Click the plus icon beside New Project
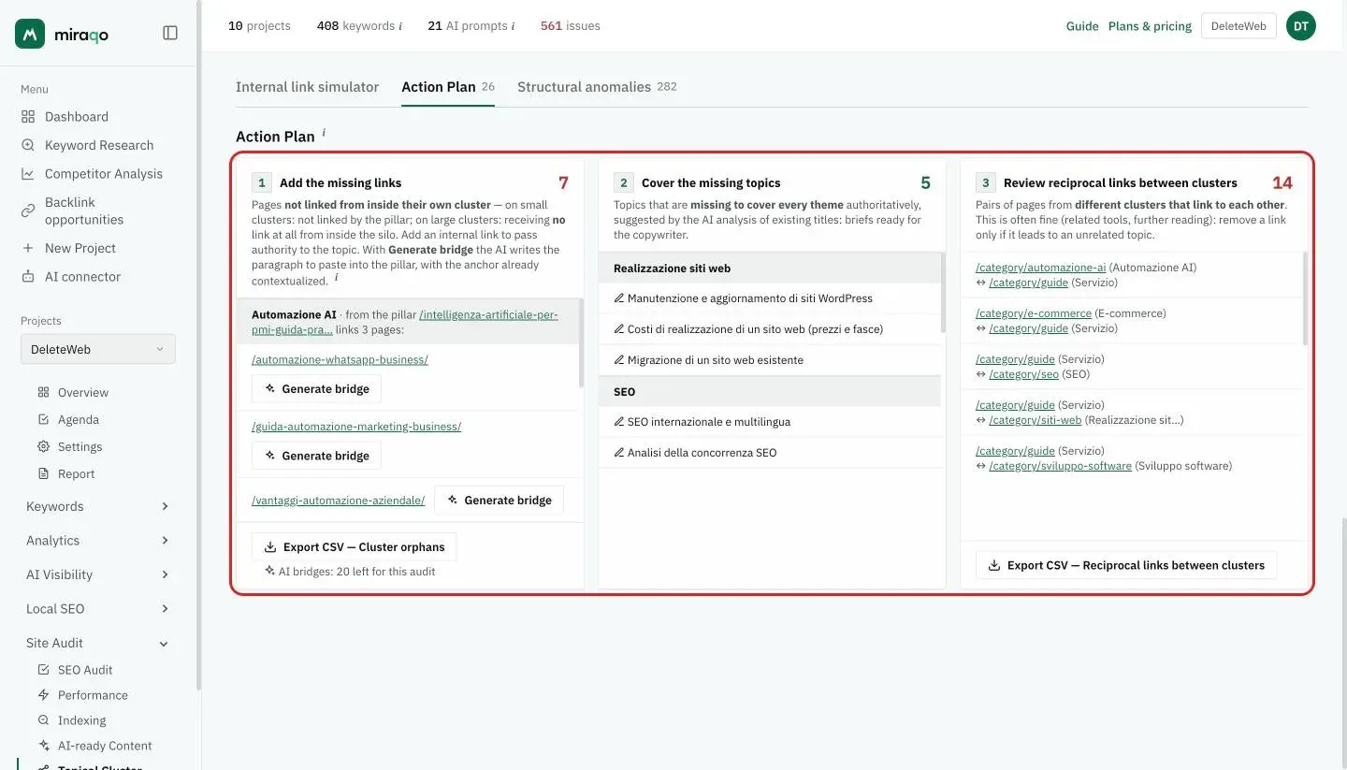This screenshot has height=770, width=1347. tap(28, 248)
